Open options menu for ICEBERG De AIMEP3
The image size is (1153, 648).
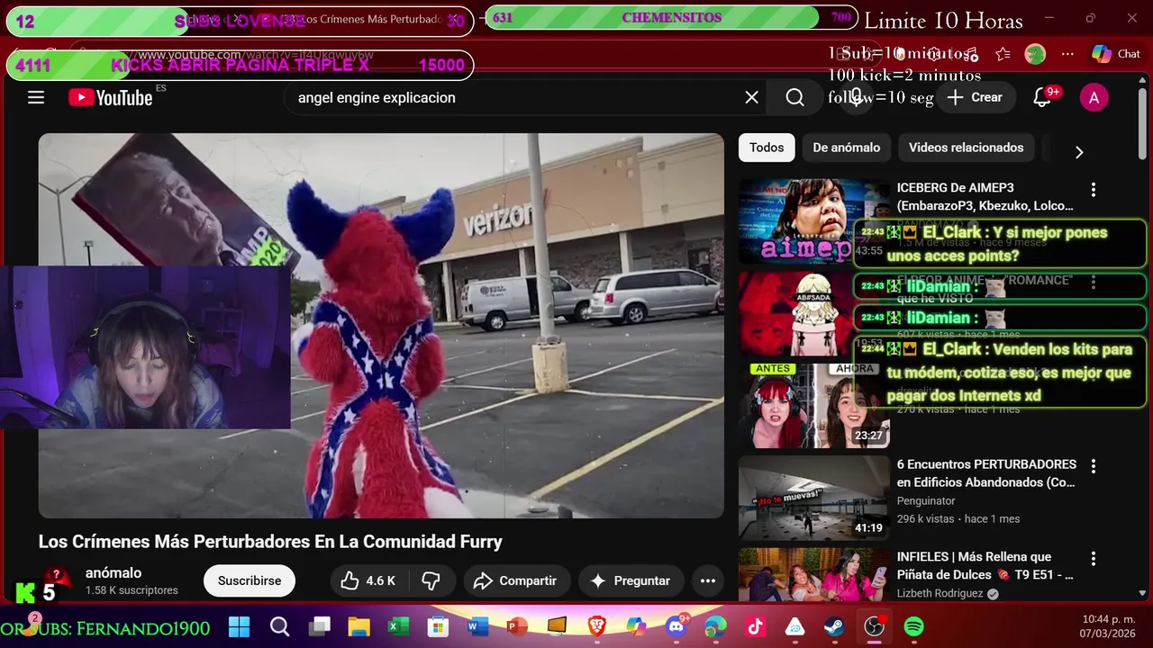[x=1094, y=190]
